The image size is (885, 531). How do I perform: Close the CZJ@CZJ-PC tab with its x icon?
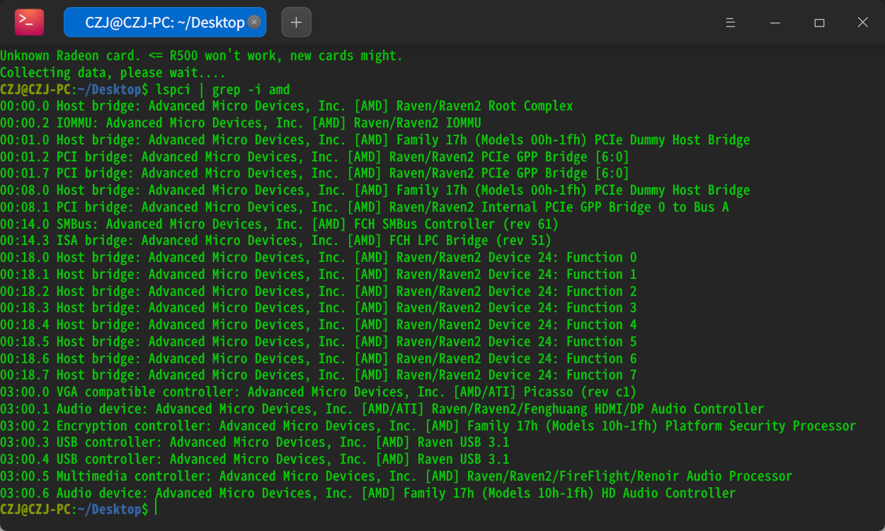click(253, 22)
